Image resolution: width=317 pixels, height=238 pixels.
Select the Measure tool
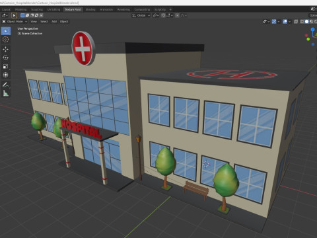point(5,93)
